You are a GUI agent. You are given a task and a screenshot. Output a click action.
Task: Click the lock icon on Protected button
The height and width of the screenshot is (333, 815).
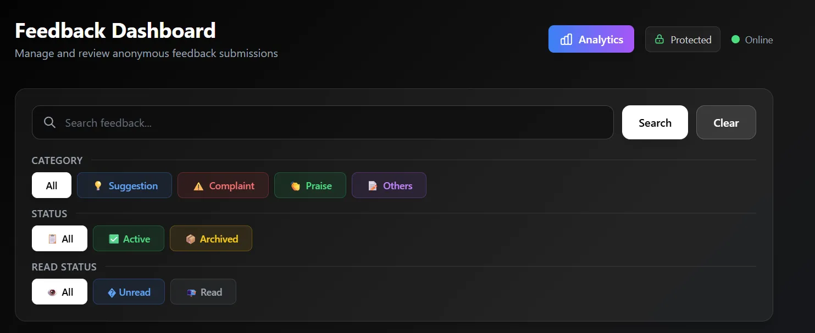point(659,39)
